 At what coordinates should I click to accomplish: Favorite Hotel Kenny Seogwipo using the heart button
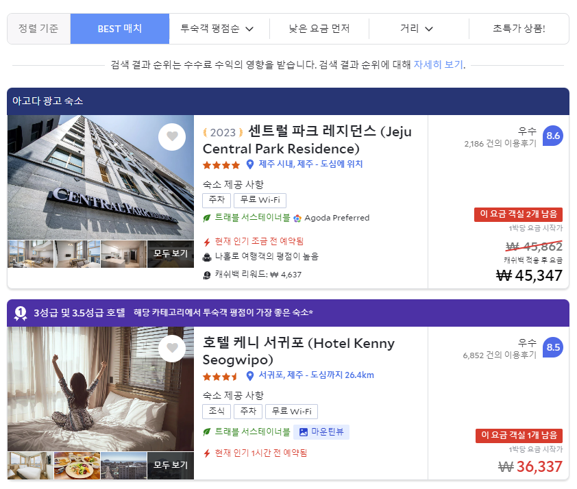[x=172, y=348]
